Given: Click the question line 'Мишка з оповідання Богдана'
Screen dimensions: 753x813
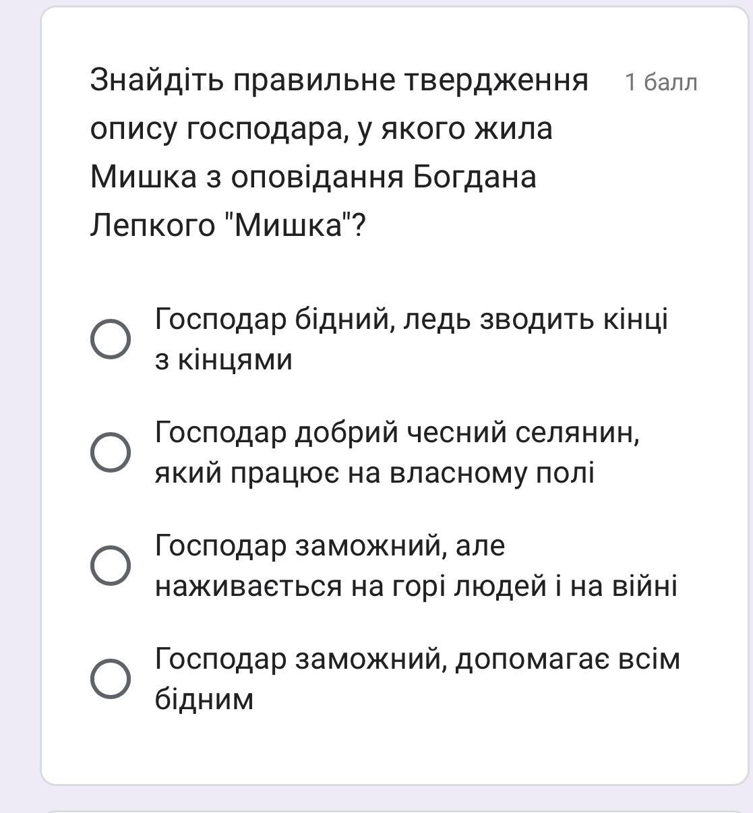Looking at the screenshot, I should click(313, 177).
